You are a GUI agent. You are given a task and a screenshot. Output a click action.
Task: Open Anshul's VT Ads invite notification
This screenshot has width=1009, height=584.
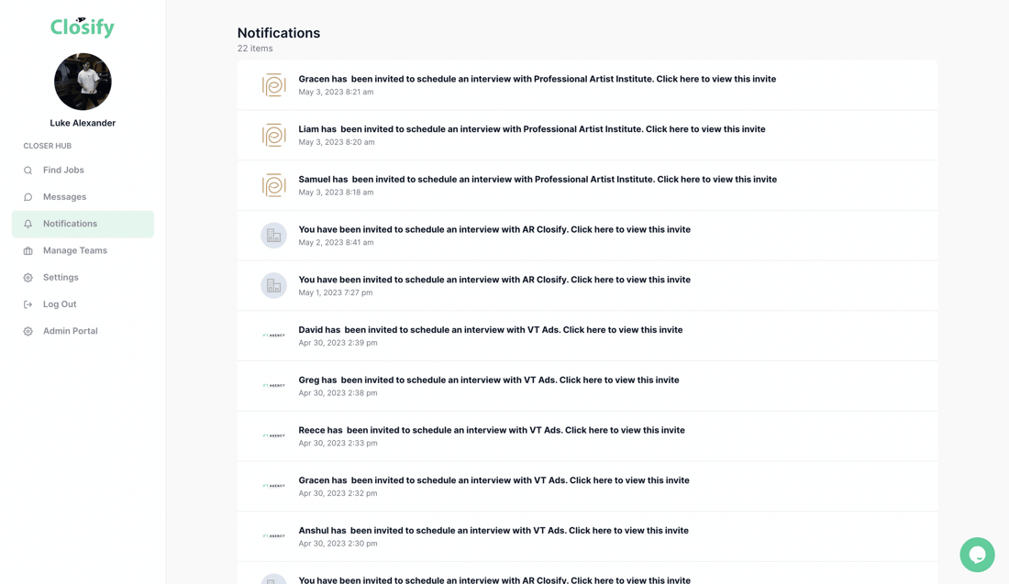[493, 531]
